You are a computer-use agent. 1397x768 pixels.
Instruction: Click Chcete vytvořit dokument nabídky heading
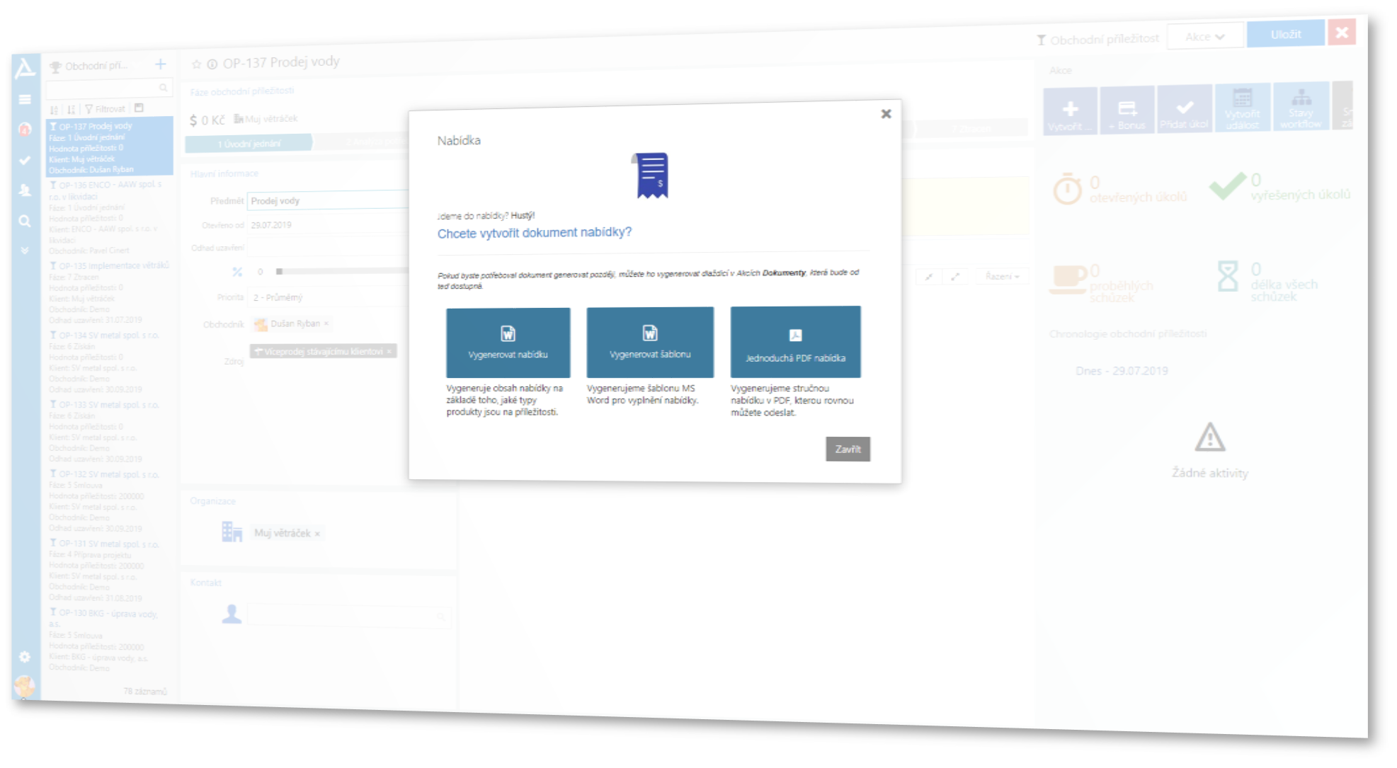point(535,233)
